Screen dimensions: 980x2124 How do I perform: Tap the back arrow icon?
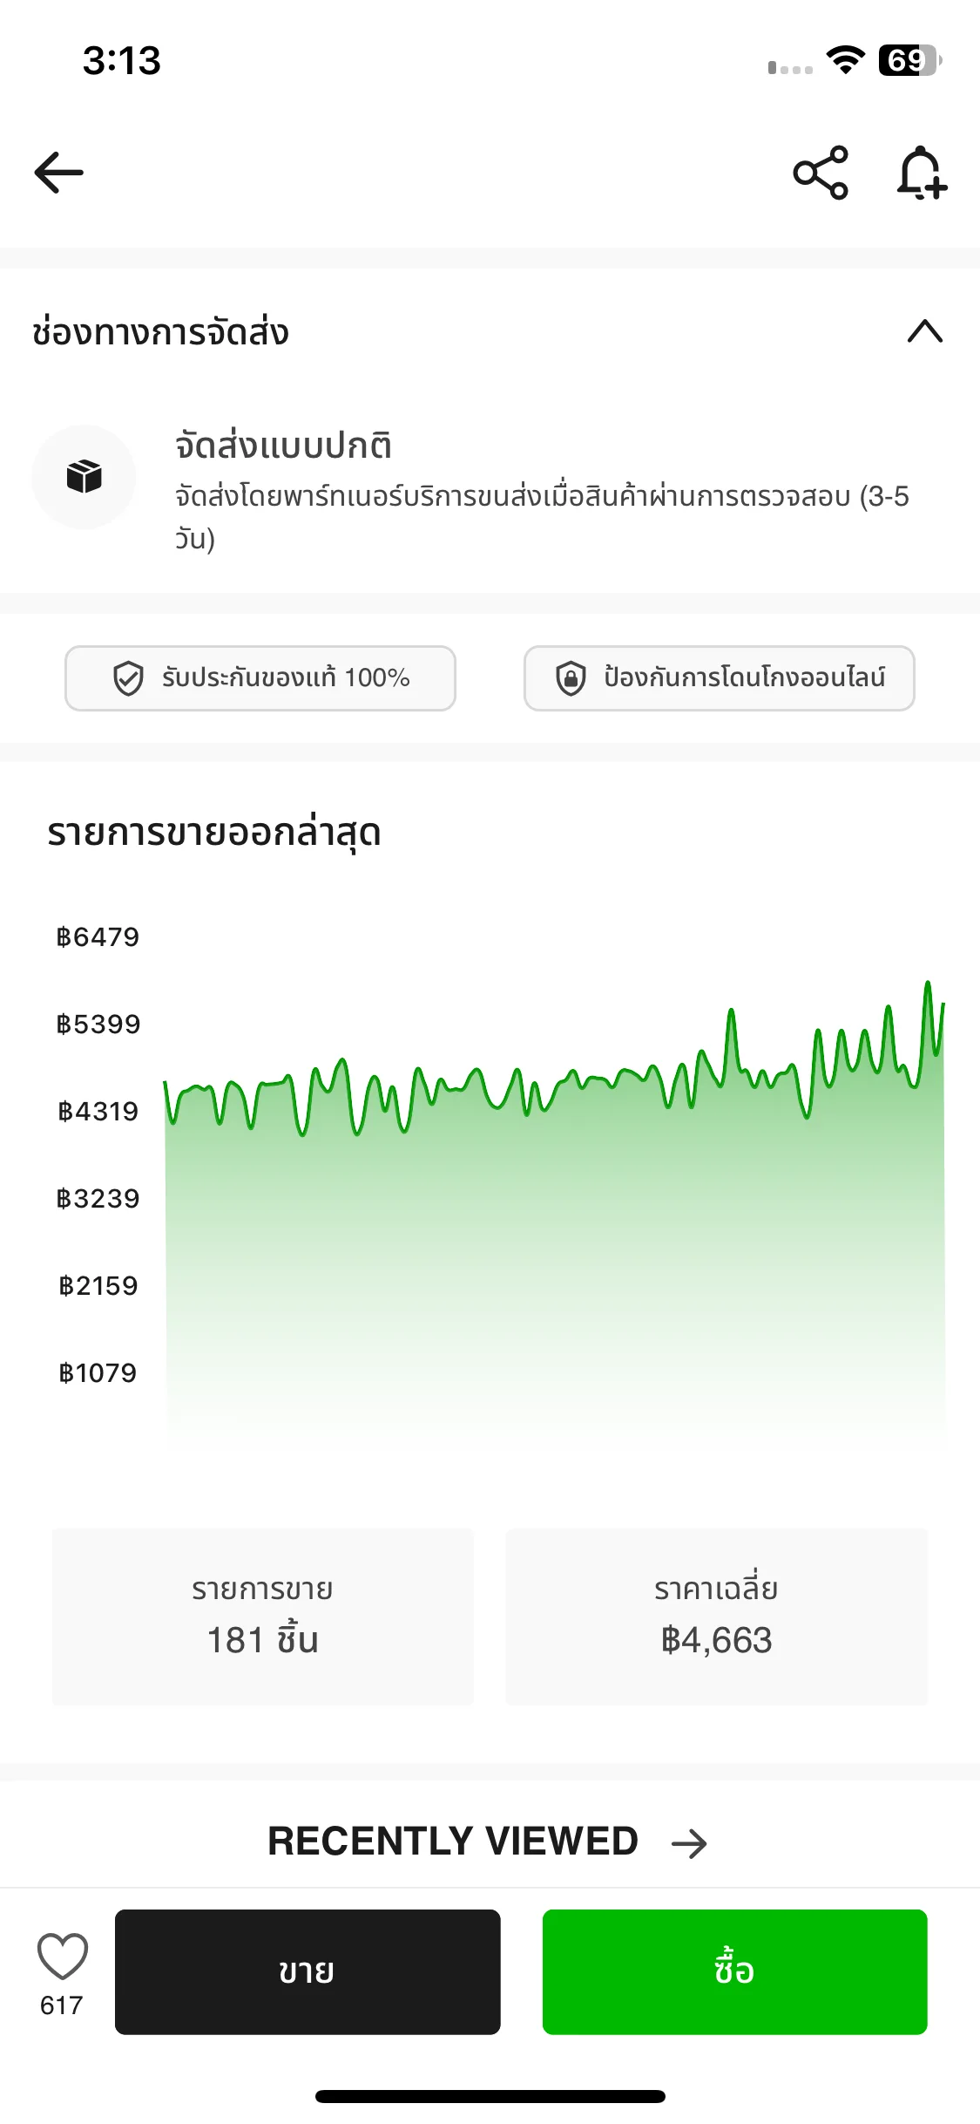[58, 173]
